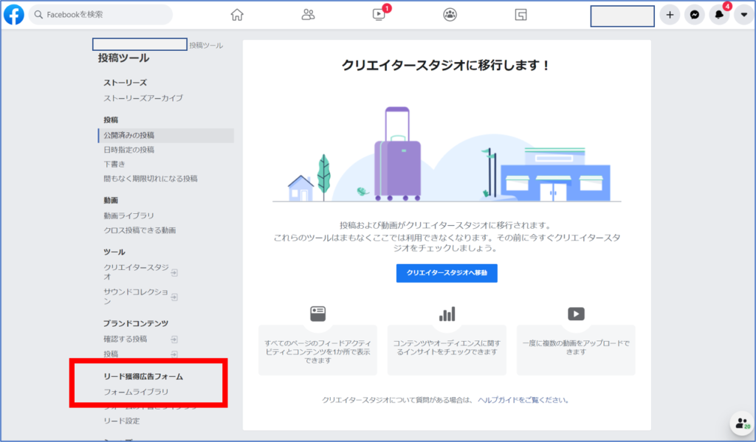The image size is (756, 442).
Task: Open the Friends icon in top bar
Action: (308, 15)
